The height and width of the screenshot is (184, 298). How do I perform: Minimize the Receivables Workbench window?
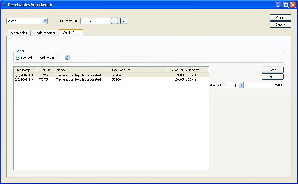[279, 5]
